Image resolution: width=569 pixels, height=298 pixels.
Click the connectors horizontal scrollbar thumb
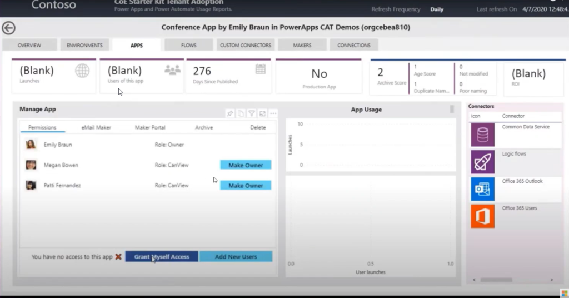pos(496,280)
